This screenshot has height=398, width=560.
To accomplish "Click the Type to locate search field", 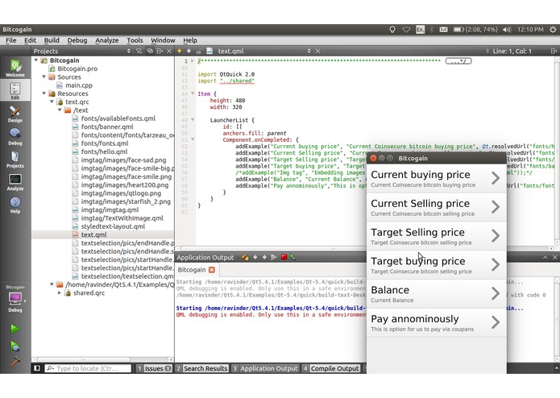I will point(88,368).
